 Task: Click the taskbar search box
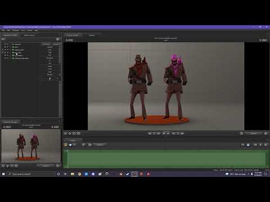(x=31, y=174)
